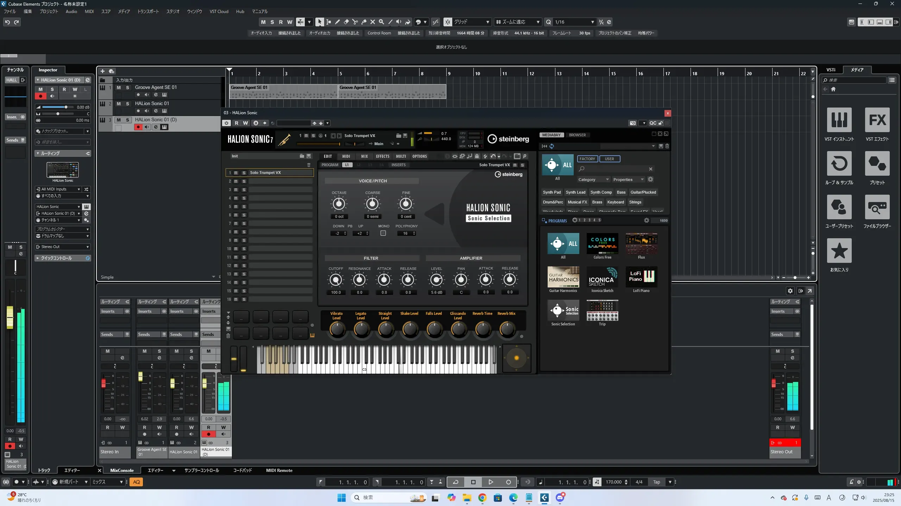The width and height of the screenshot is (901, 506).
Task: Solo HALion Sonic 01 track
Action: tap(127, 104)
